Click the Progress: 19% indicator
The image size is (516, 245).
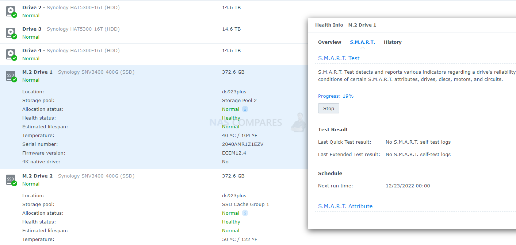tap(336, 96)
